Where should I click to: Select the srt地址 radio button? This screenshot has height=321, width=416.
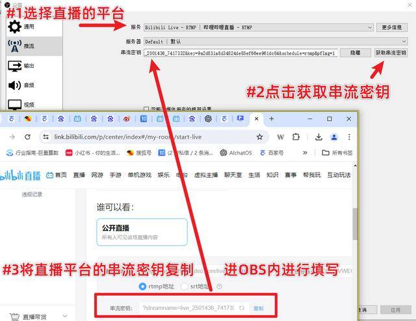click(x=184, y=286)
